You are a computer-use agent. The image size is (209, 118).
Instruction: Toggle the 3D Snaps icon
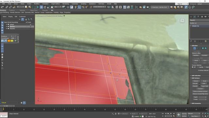[x=75, y=7]
